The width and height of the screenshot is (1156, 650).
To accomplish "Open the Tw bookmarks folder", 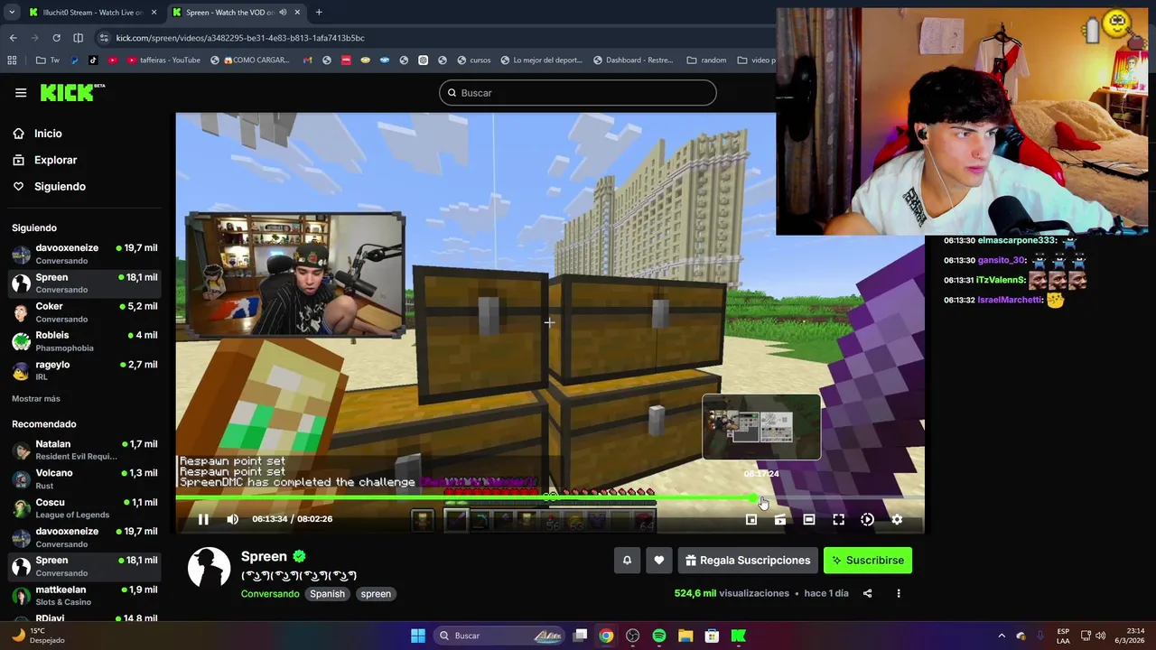I will click(x=48, y=60).
